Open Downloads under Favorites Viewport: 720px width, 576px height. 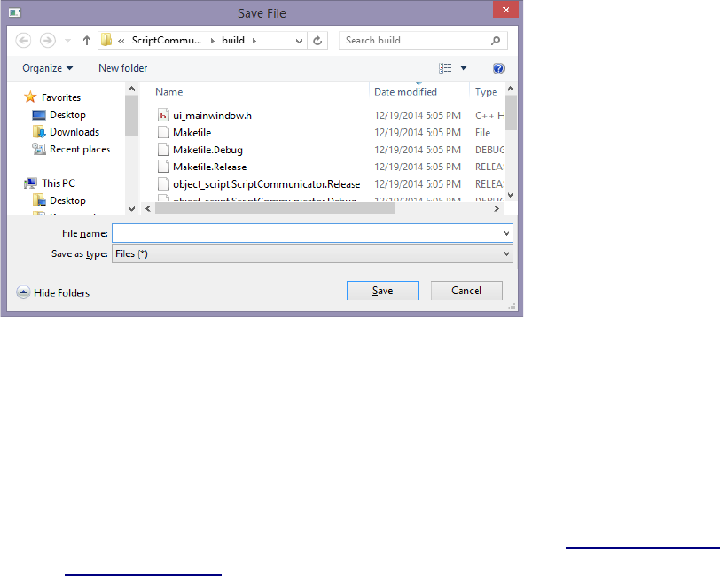pyautogui.click(x=74, y=132)
